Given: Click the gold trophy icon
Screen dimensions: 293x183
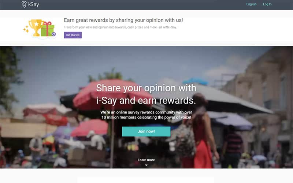Looking at the screenshot, I should [36, 28].
